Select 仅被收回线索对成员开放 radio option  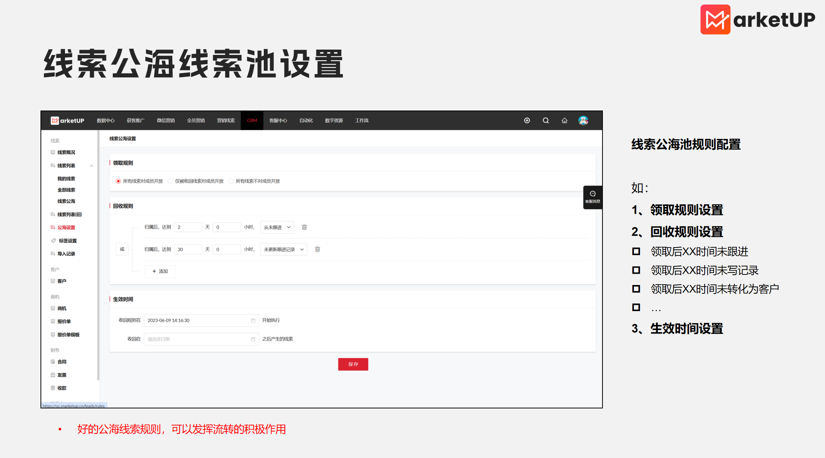pyautogui.click(x=170, y=181)
